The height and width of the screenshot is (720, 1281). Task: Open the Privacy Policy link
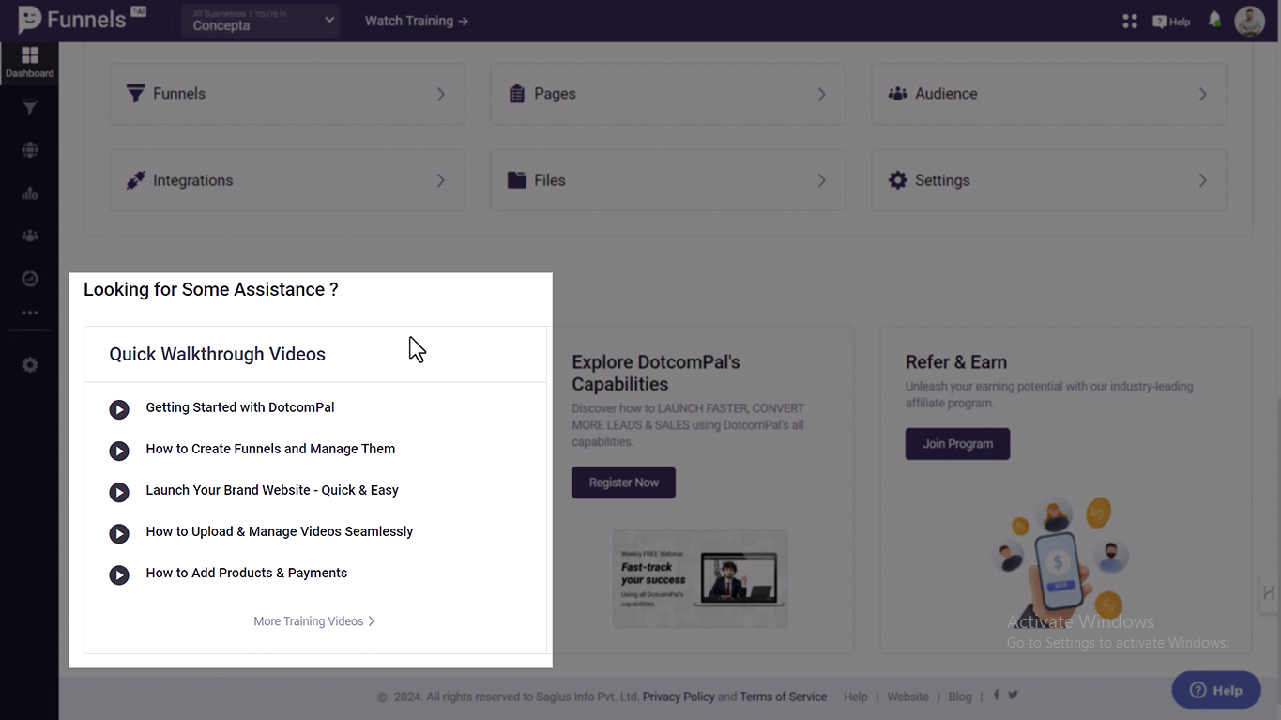(x=679, y=697)
